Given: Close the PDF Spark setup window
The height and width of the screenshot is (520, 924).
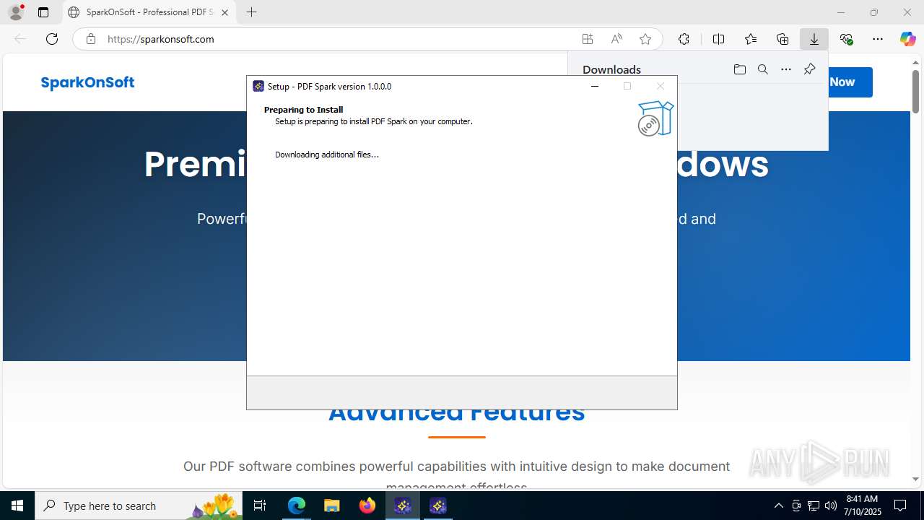Looking at the screenshot, I should [660, 86].
